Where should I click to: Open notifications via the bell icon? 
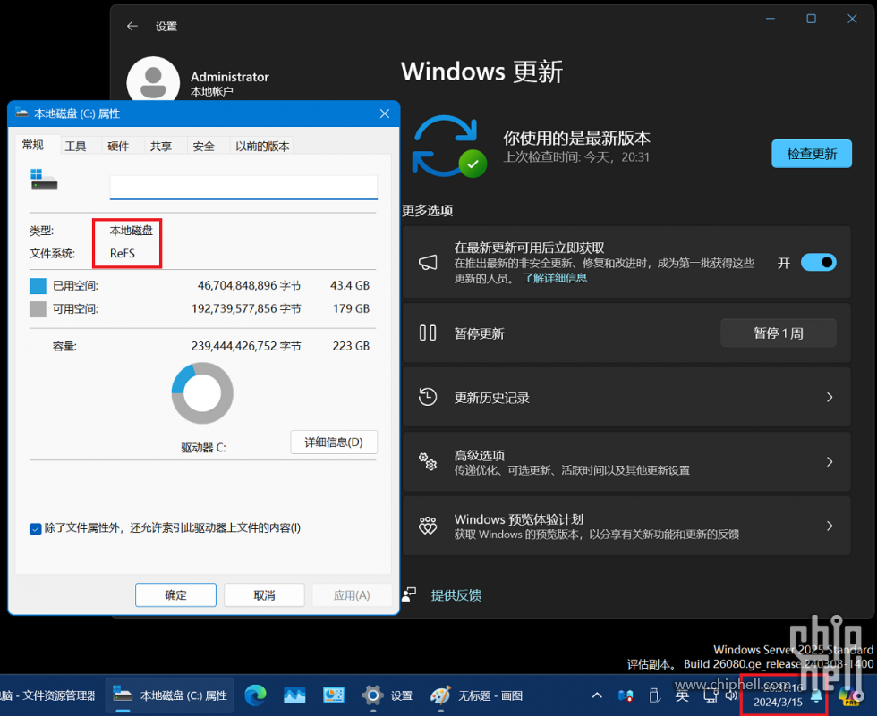[816, 696]
